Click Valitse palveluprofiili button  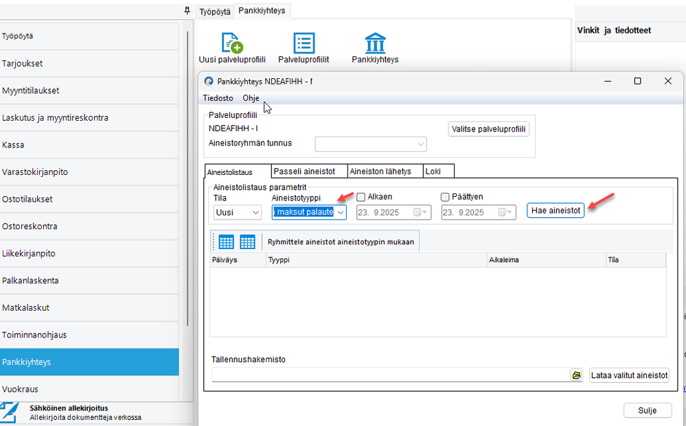click(489, 129)
